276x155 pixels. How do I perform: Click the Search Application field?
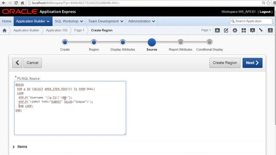(251, 21)
